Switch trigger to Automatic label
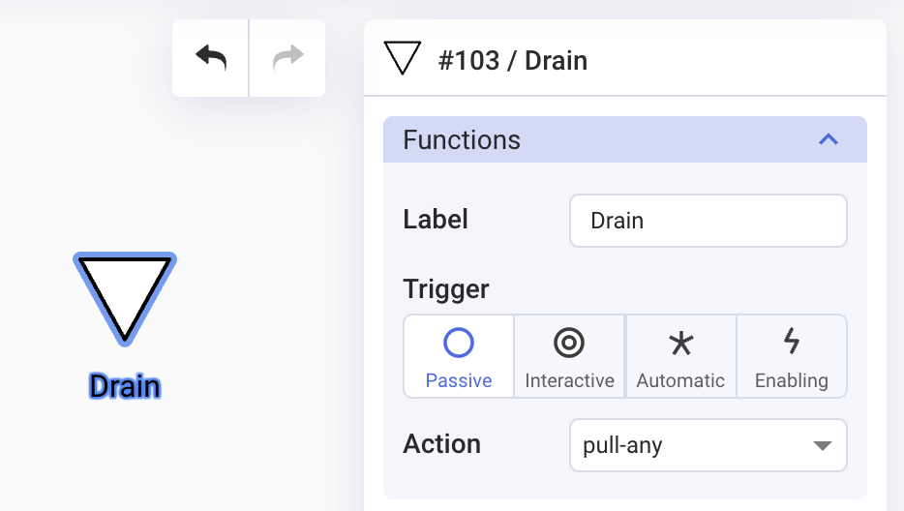Viewport: 904px width, 511px height. 680,380
